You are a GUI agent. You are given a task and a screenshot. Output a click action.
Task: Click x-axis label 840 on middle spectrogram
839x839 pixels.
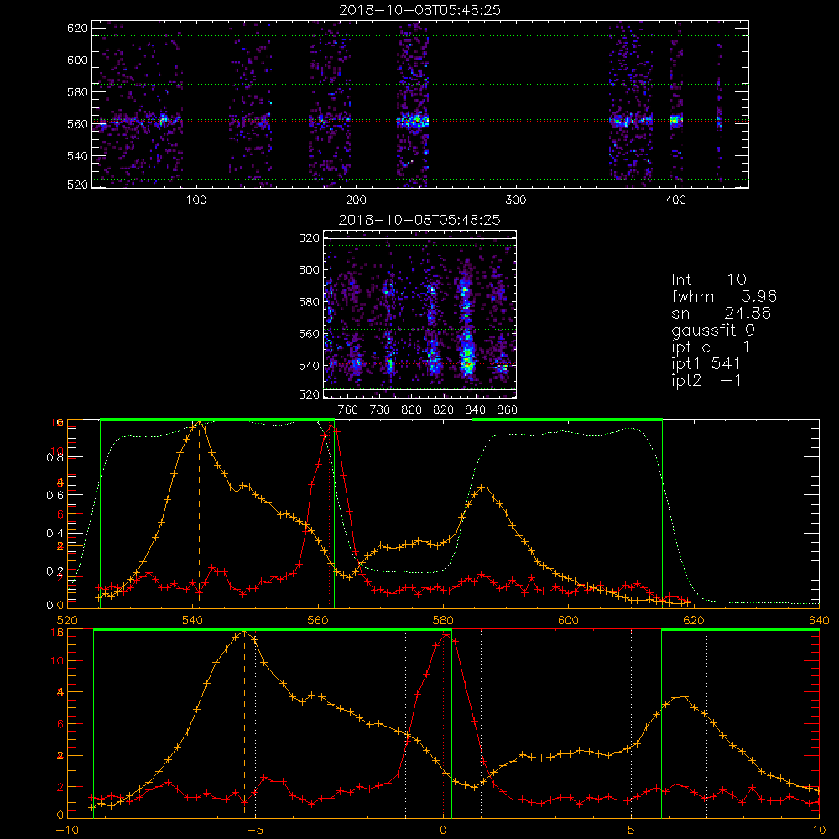pyautogui.click(x=475, y=410)
